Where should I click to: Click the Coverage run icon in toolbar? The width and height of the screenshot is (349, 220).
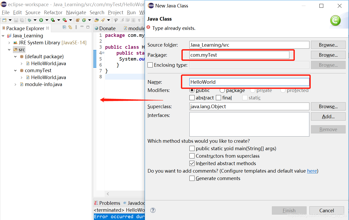[53, 20]
